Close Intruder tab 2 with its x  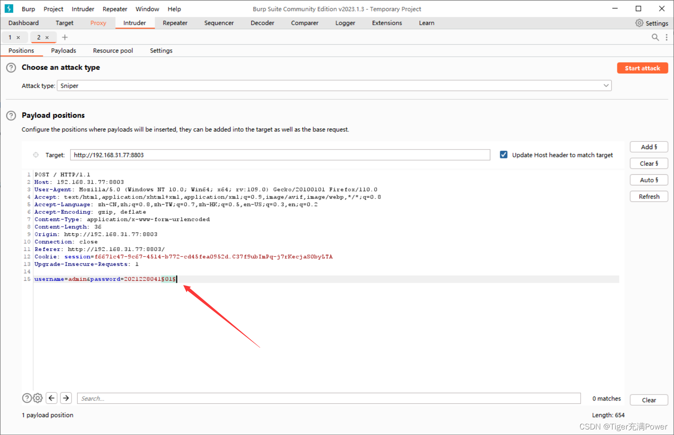click(x=47, y=37)
